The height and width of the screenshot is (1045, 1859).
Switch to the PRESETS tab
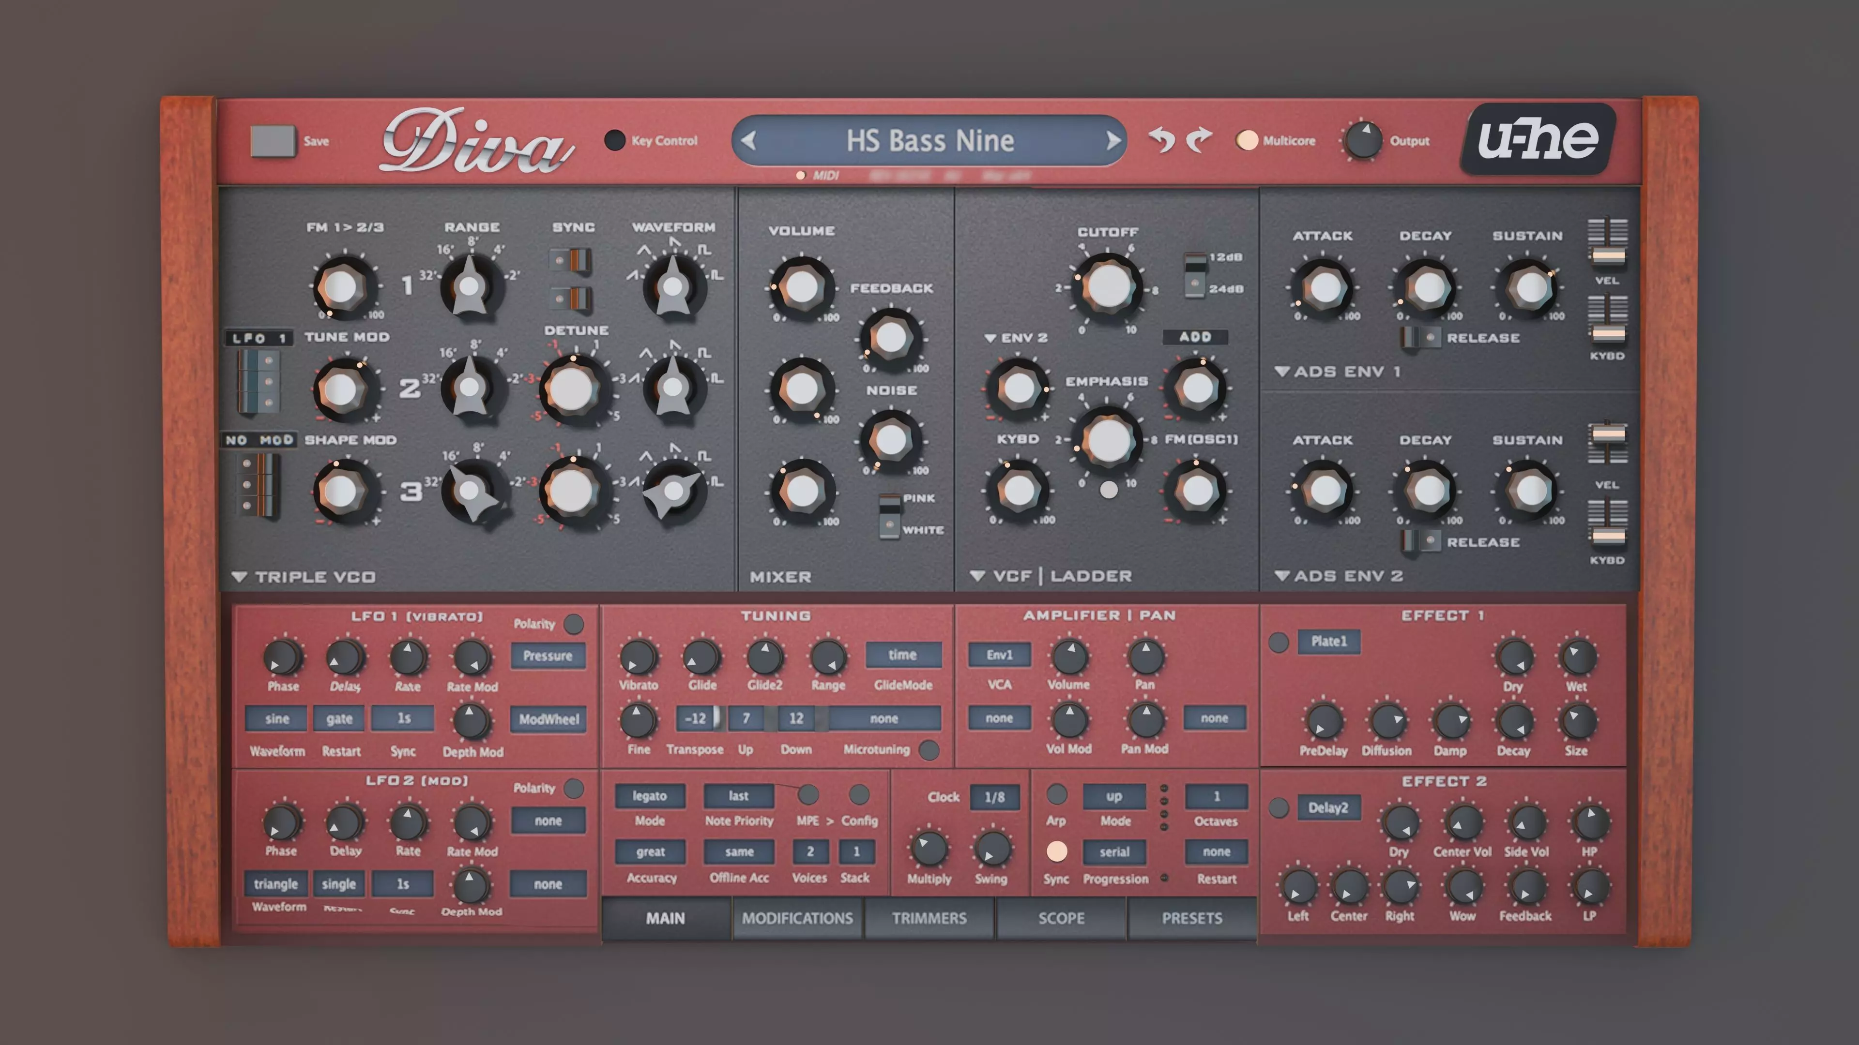[x=1192, y=918]
